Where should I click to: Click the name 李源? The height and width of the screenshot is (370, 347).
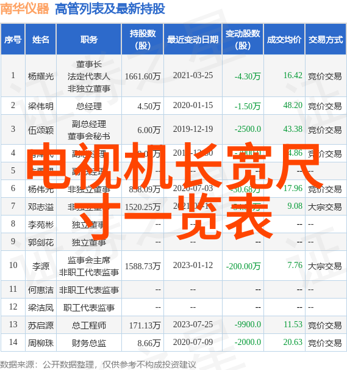pyautogui.click(x=41, y=266)
